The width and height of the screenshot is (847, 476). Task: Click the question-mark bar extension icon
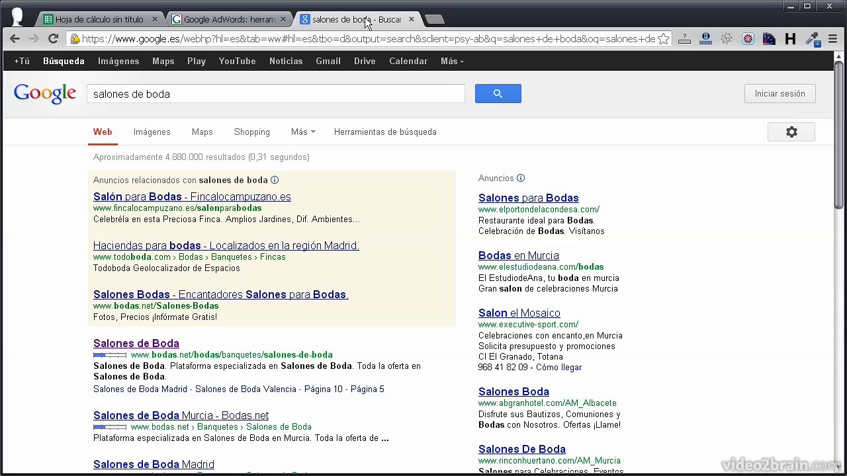click(684, 39)
